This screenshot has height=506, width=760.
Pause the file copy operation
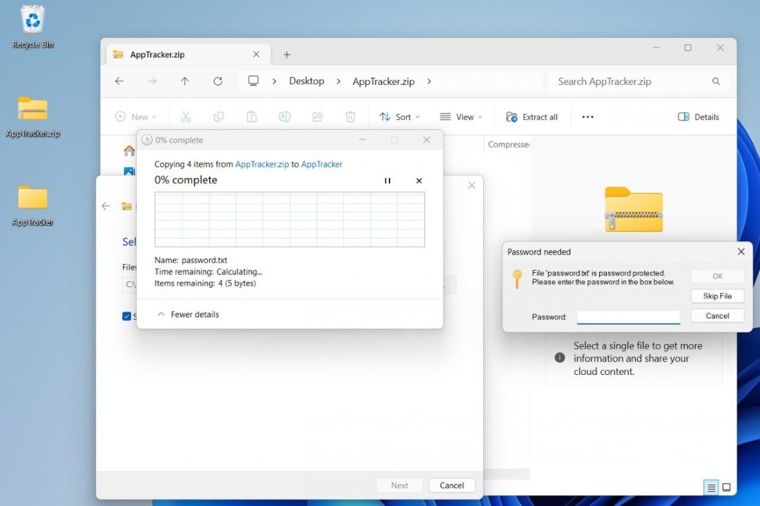point(388,180)
